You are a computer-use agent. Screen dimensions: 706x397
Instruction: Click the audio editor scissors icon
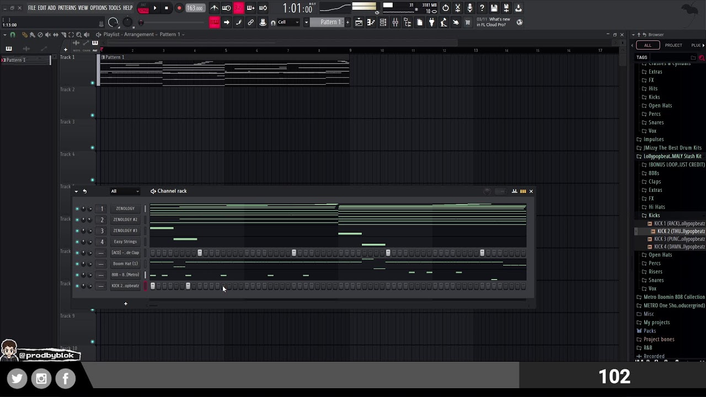(458, 8)
